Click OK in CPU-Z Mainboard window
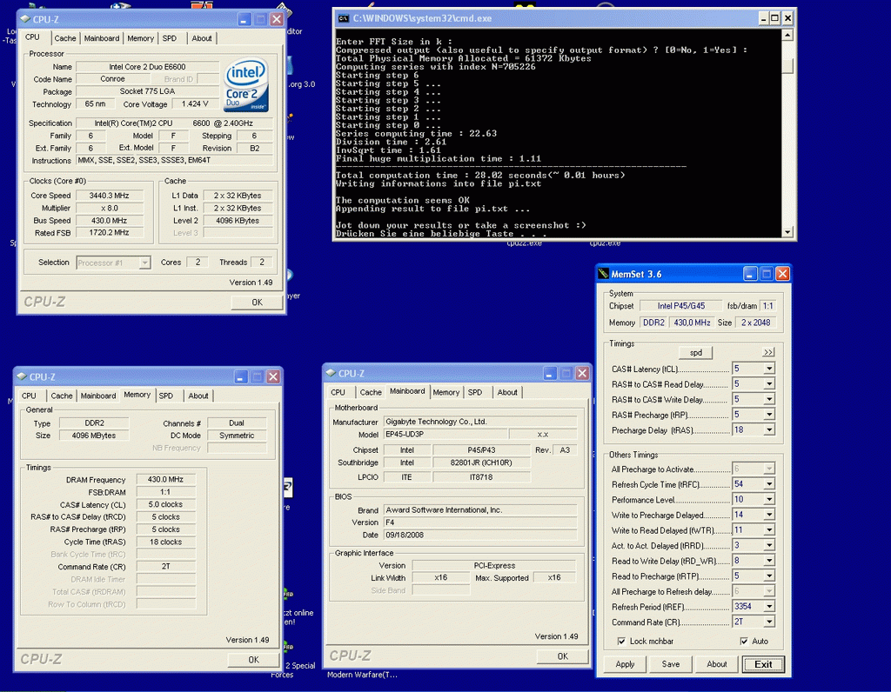Image resolution: width=891 pixels, height=692 pixels. pyautogui.click(x=563, y=656)
